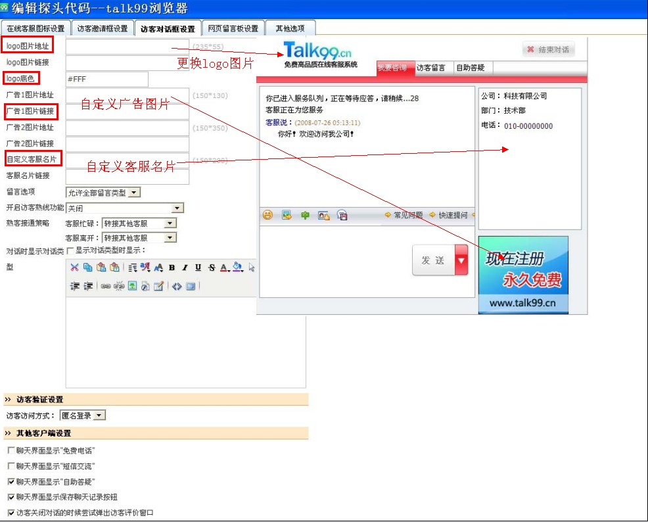Click the 结束对话 button
The image size is (648, 522).
[x=548, y=49]
